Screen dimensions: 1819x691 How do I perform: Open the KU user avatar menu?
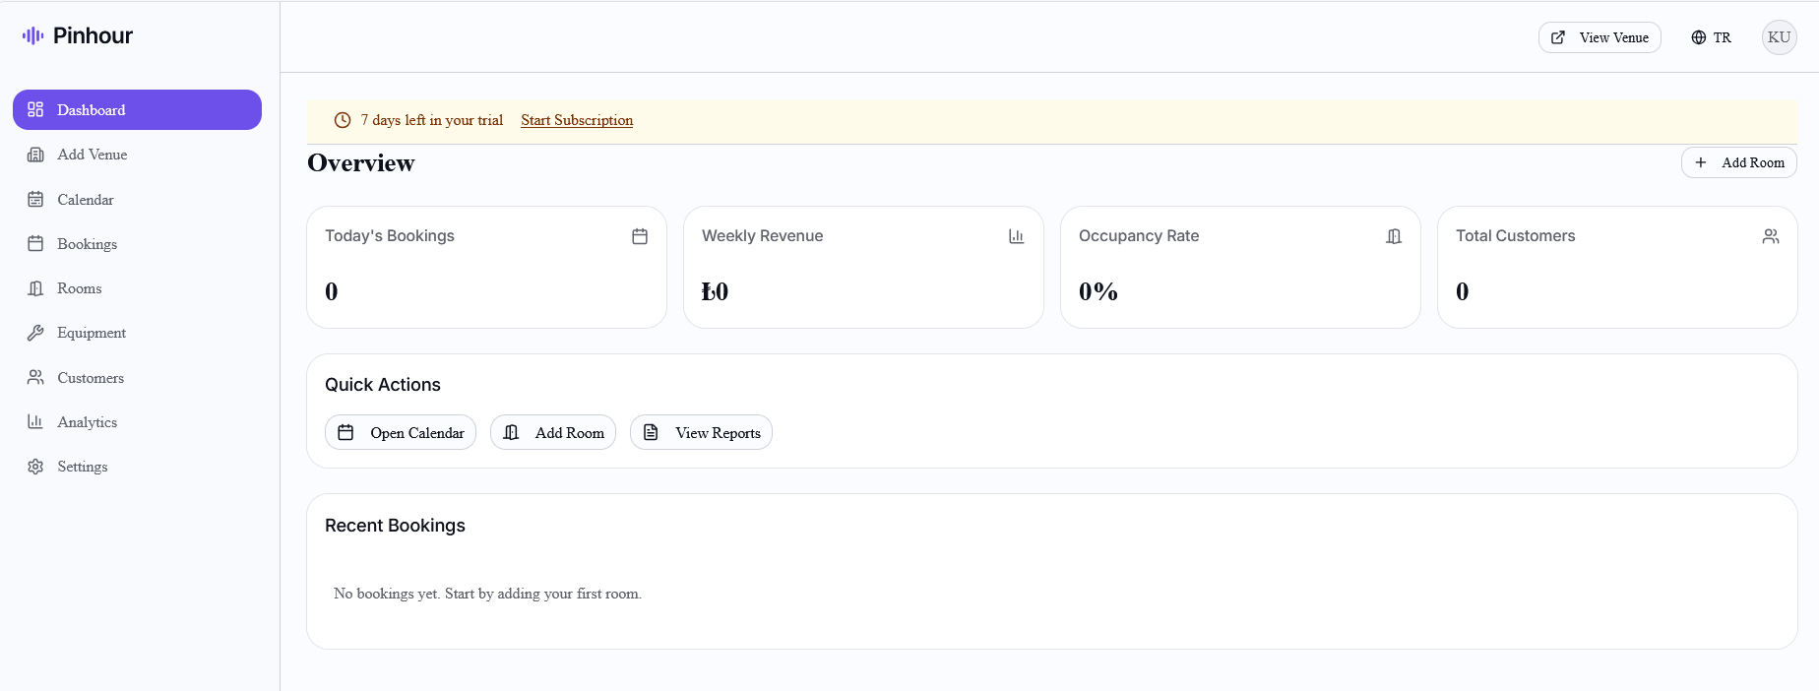pos(1779,37)
